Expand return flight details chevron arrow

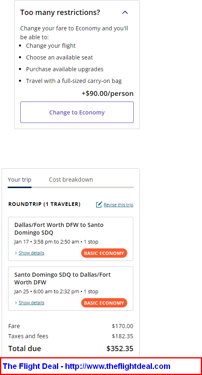tap(16, 303)
